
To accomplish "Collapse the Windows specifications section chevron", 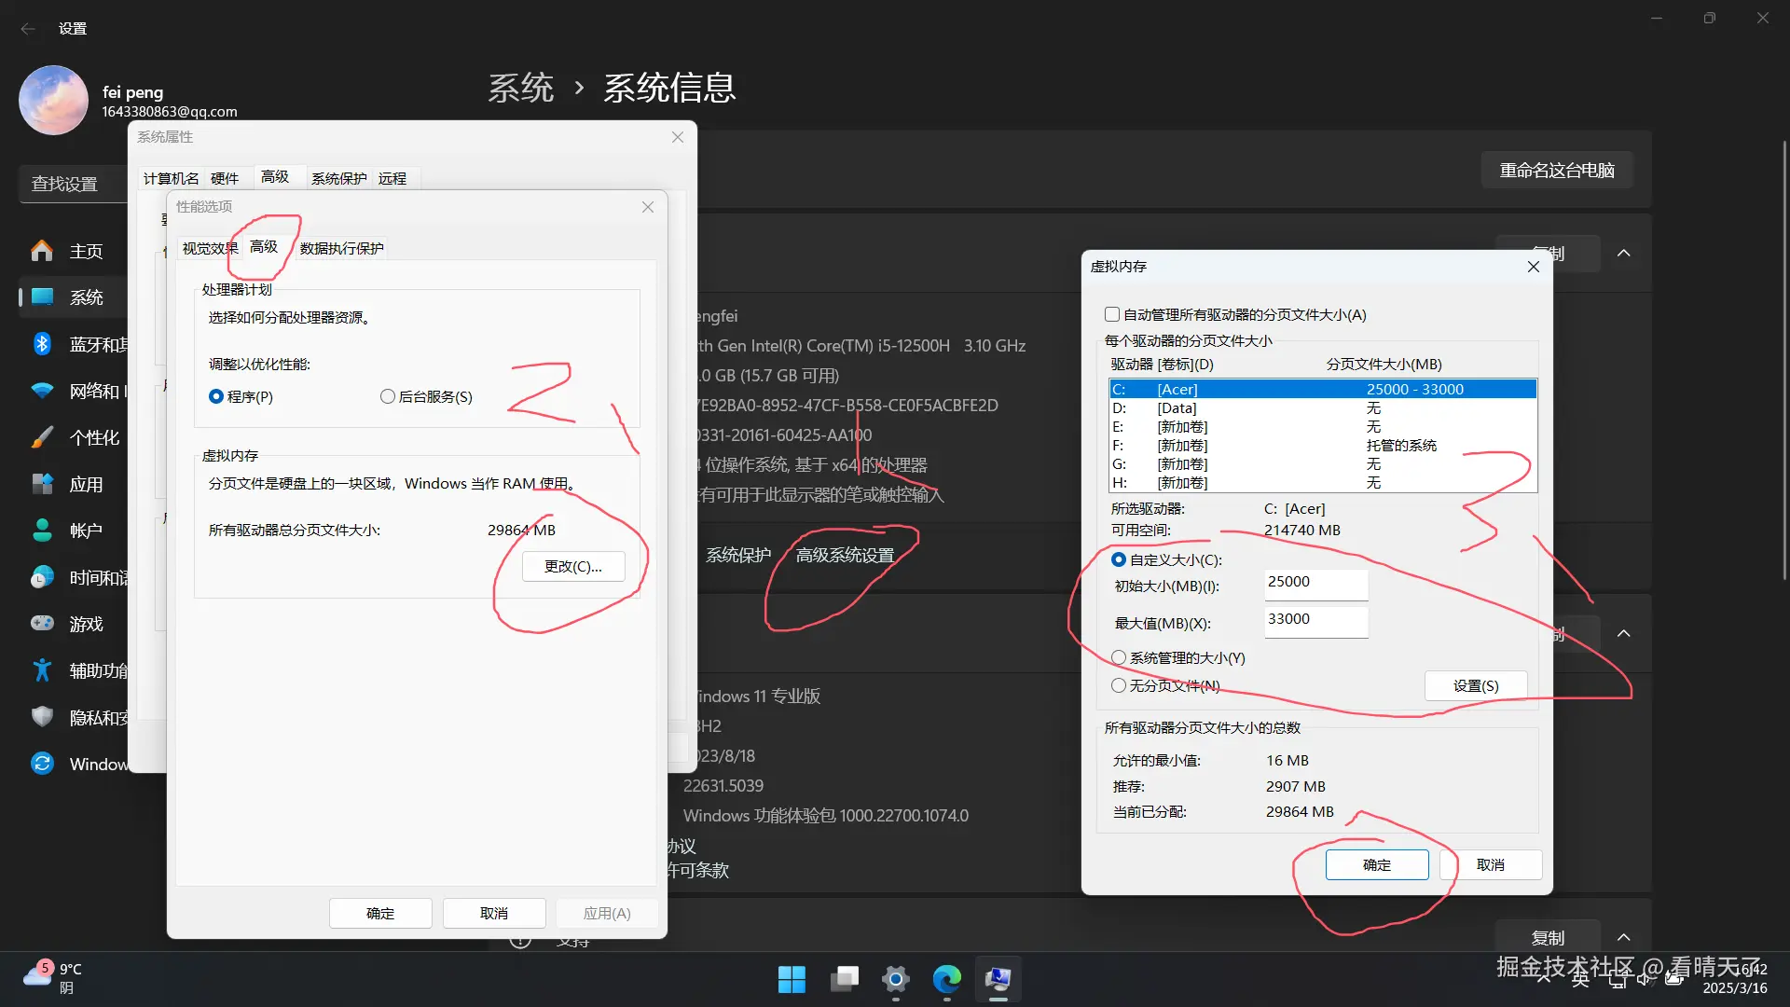I will pyautogui.click(x=1624, y=634).
